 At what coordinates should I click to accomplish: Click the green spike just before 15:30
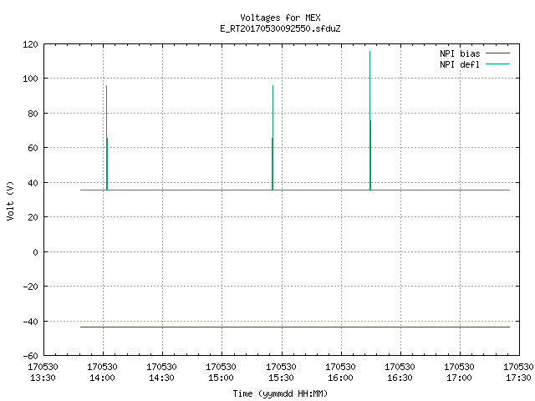pyautogui.click(x=273, y=136)
